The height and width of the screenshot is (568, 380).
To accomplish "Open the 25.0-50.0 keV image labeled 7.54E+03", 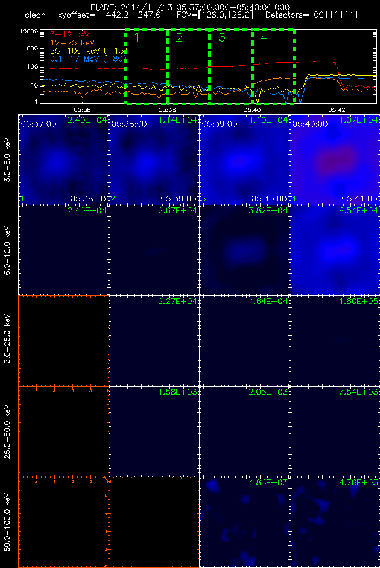I will pos(335,431).
